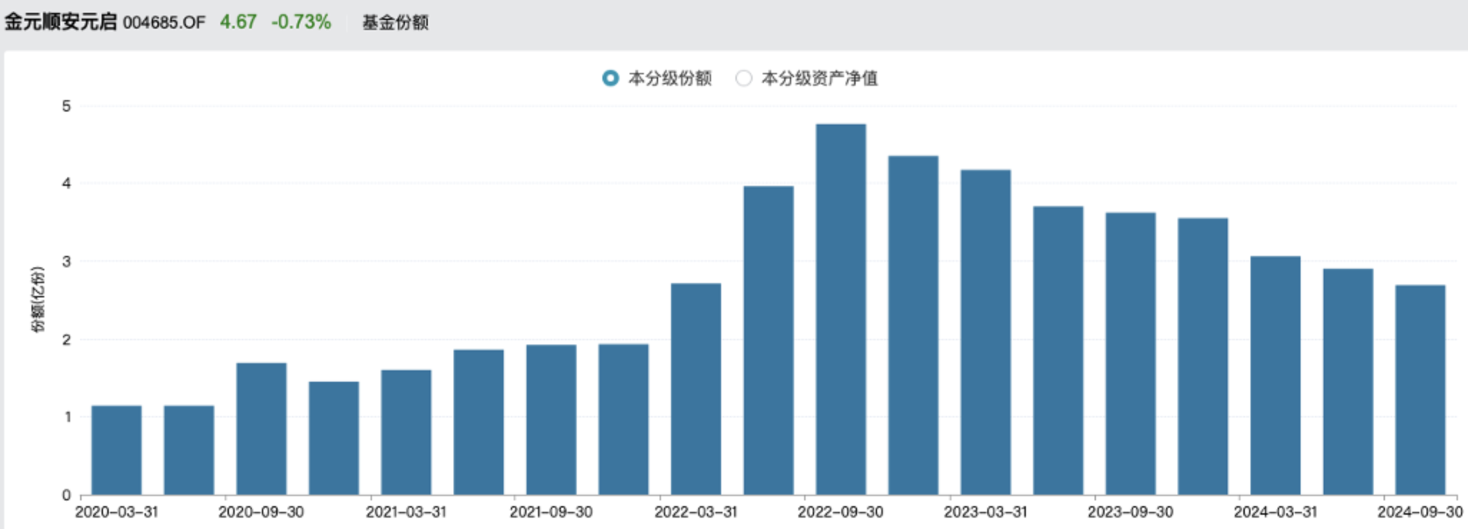Click the x-axis label 2023-03-31
Viewport: 1468px width, 529px height.
pyautogui.click(x=986, y=513)
